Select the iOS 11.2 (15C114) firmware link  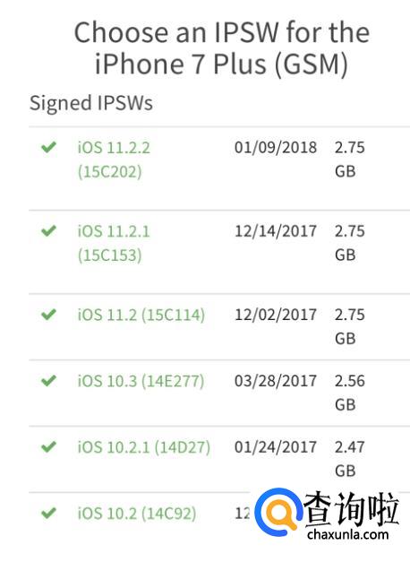[x=141, y=315]
